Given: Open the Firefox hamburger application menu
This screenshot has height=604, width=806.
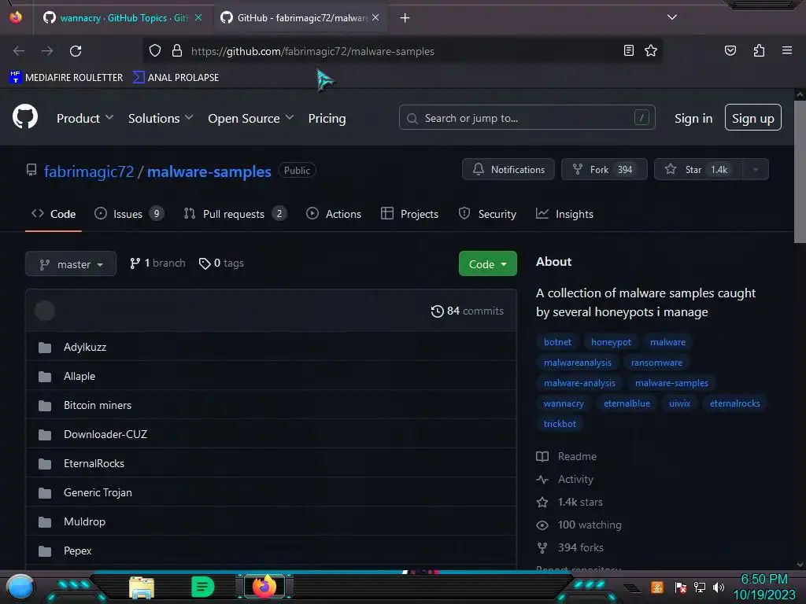Looking at the screenshot, I should (787, 50).
